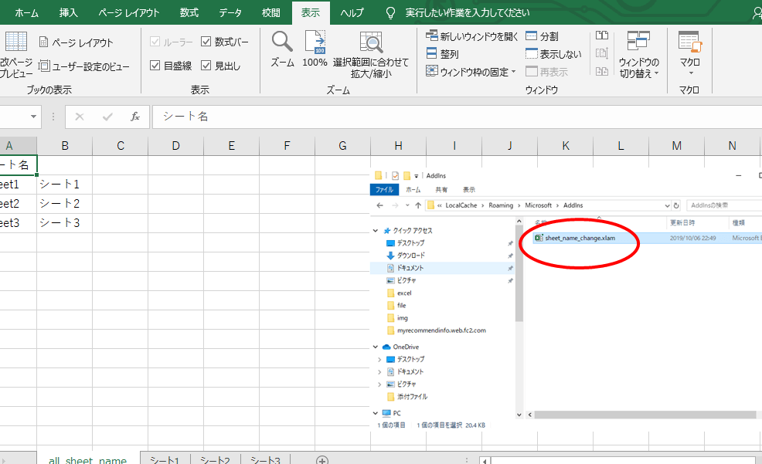Open the Insert ribbon tab (挿入)
Image resolution: width=762 pixels, height=464 pixels.
(x=68, y=13)
